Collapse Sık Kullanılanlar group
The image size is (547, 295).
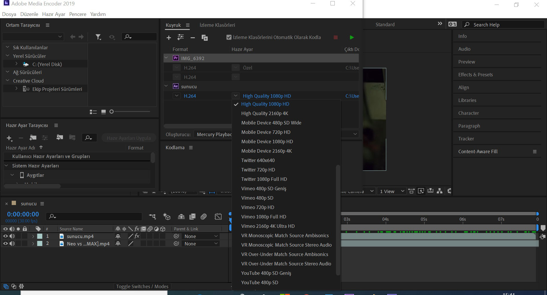pyautogui.click(x=8, y=47)
